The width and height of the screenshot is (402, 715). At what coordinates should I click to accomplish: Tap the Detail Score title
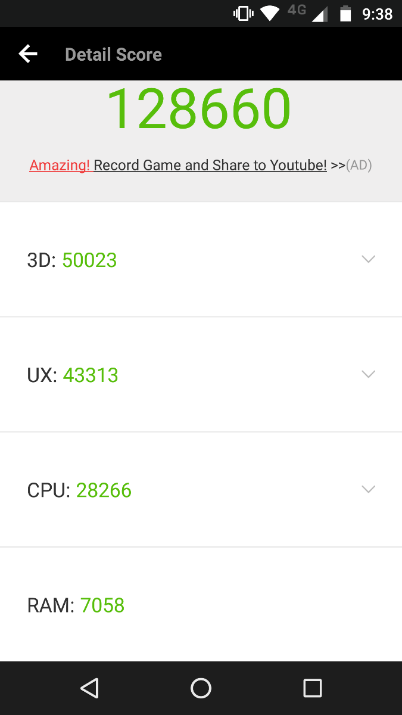pos(113,55)
